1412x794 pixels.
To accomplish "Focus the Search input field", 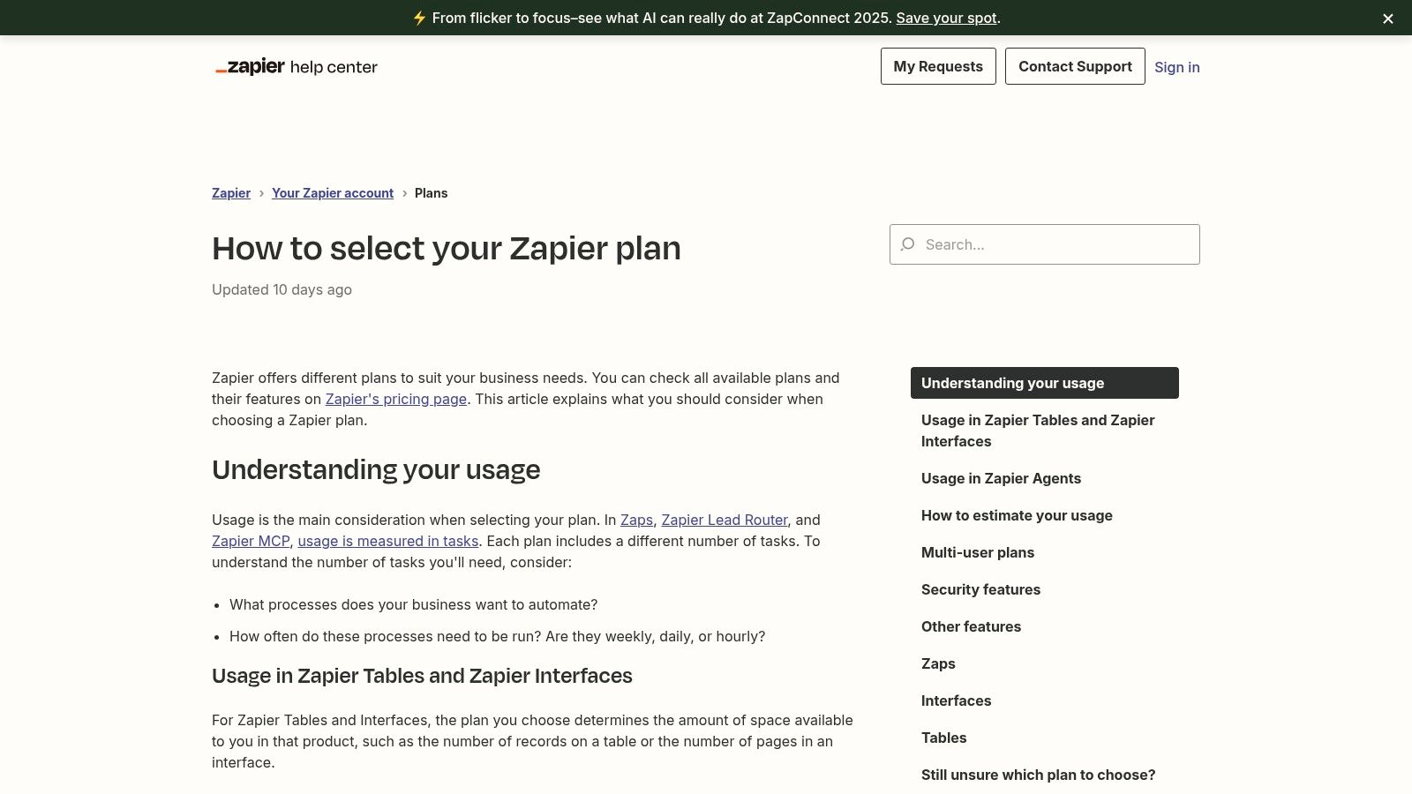I will click(x=1045, y=244).
